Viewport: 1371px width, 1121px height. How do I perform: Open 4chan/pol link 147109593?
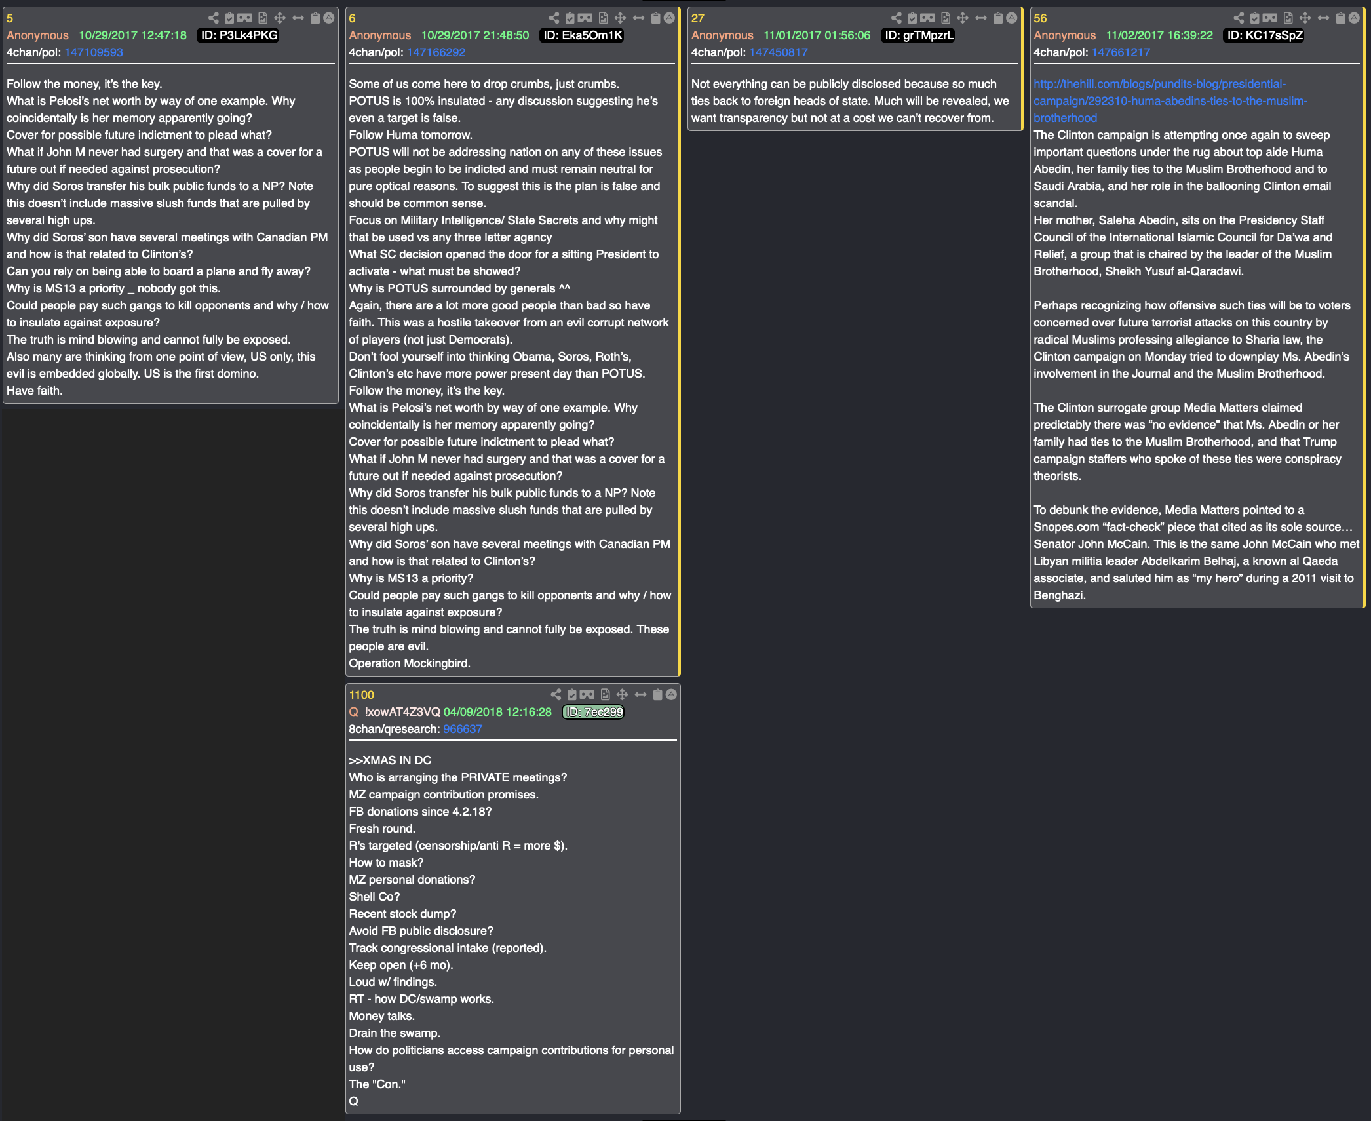(94, 52)
